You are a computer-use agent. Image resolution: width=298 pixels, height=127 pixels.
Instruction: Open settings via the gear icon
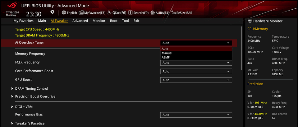[52, 12]
